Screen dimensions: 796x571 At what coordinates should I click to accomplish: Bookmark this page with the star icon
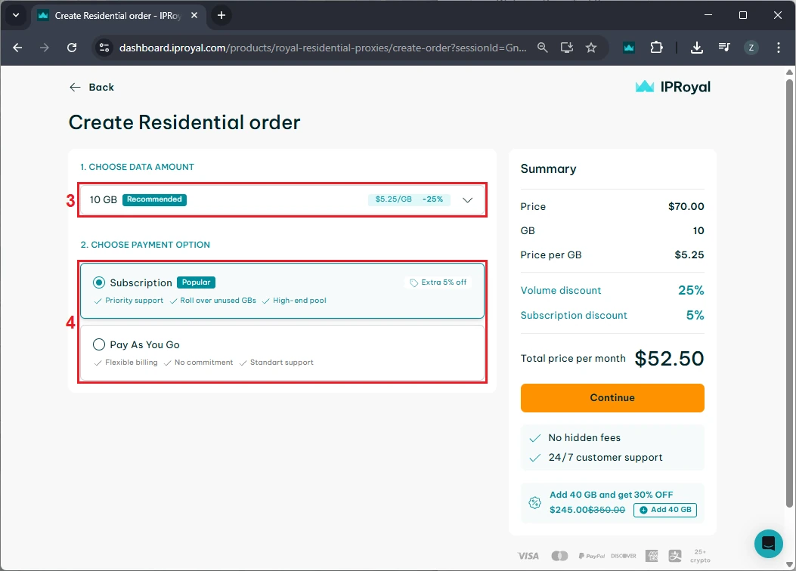coord(591,48)
